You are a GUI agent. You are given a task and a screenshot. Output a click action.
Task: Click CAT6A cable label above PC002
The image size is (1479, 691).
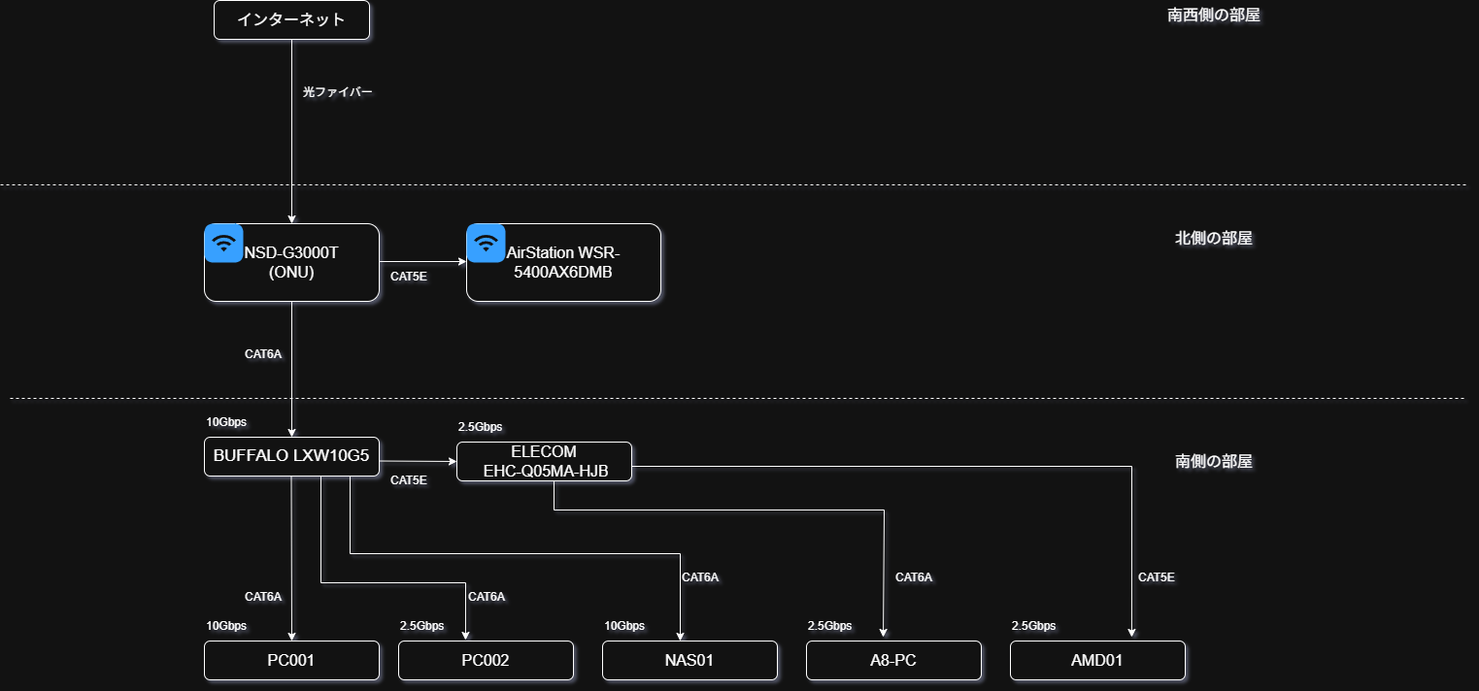coord(487,597)
